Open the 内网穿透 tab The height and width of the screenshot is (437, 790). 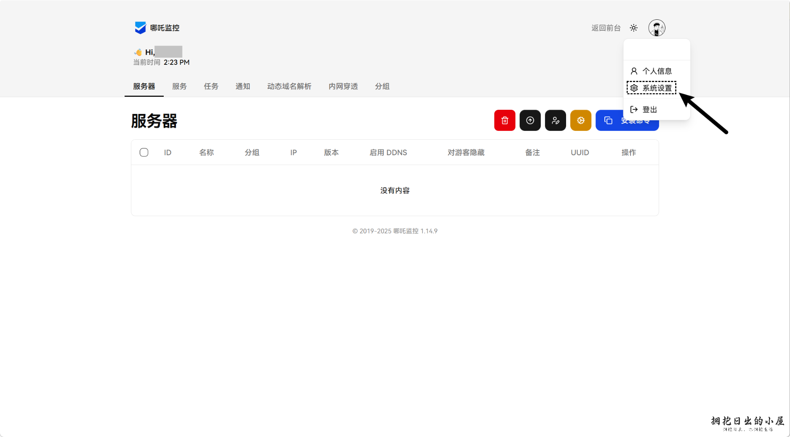pyautogui.click(x=343, y=86)
